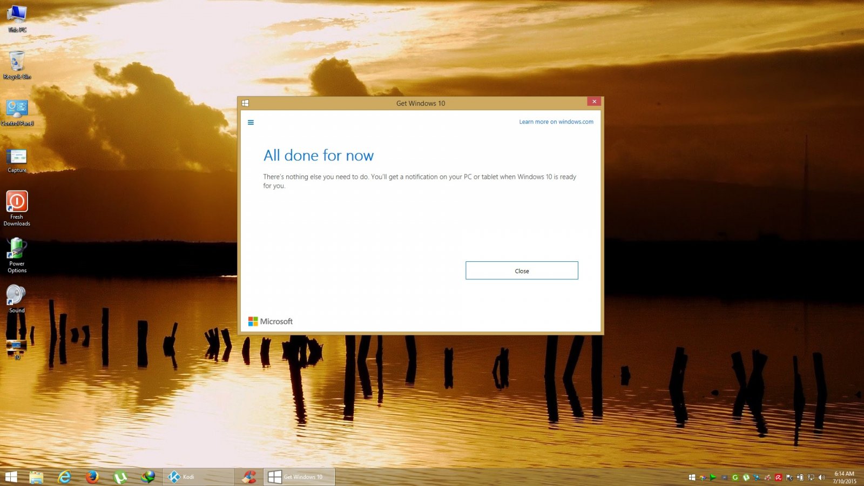Open File Explorer from the taskbar

pyautogui.click(x=36, y=477)
